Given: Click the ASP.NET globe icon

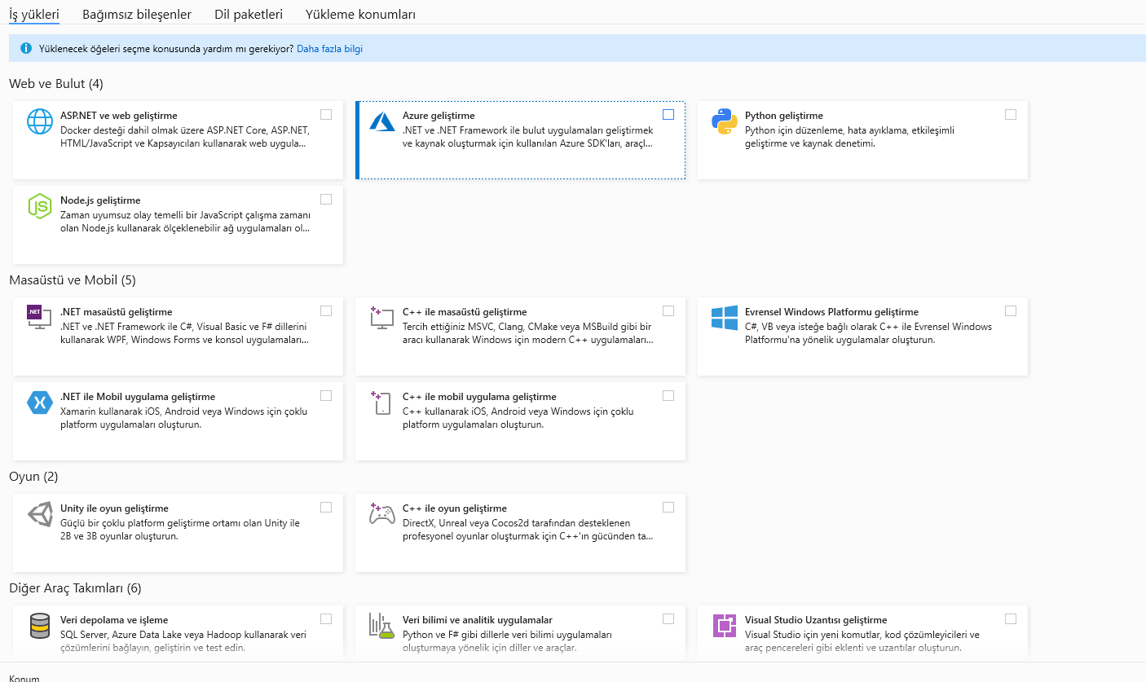Looking at the screenshot, I should tap(39, 121).
